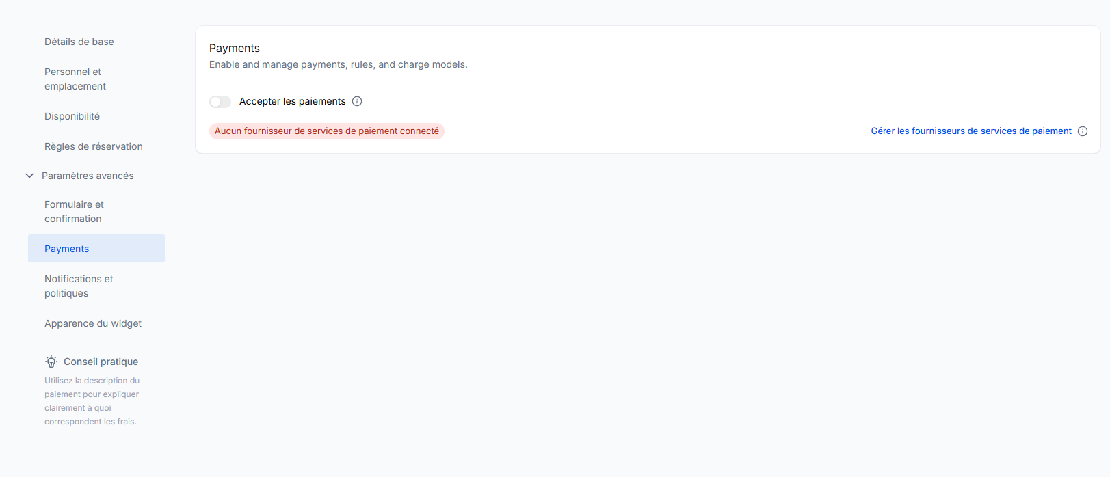Click info icon beside Accepter les paiements
The height and width of the screenshot is (477, 1110).
click(x=357, y=101)
